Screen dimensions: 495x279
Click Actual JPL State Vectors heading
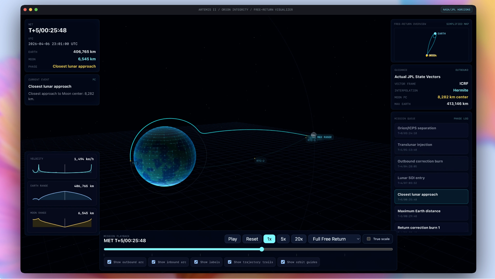click(417, 77)
